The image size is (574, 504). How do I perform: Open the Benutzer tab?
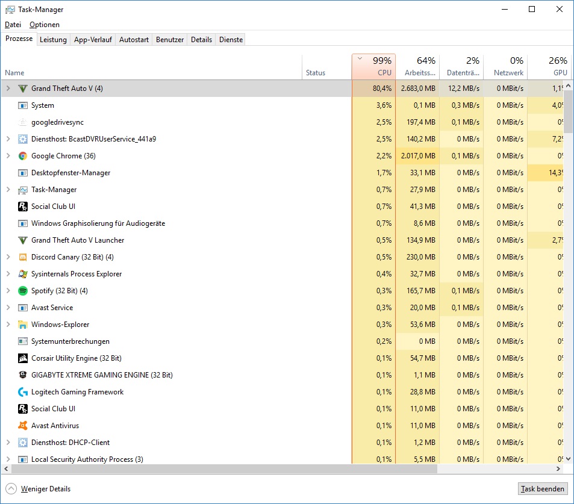click(170, 40)
